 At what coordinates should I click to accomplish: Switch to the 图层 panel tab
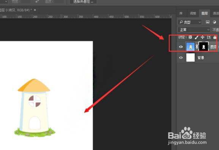[205, 13]
